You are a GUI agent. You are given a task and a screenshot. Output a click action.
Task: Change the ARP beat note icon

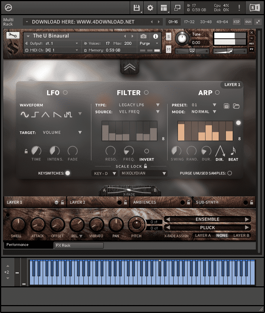233,151
